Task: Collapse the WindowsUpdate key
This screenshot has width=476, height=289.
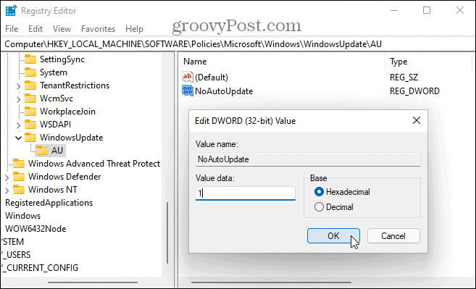Action: click(x=19, y=138)
